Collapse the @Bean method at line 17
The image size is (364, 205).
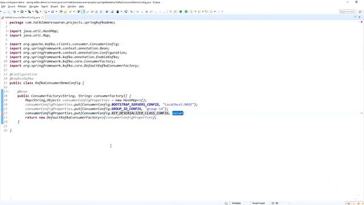(8, 92)
